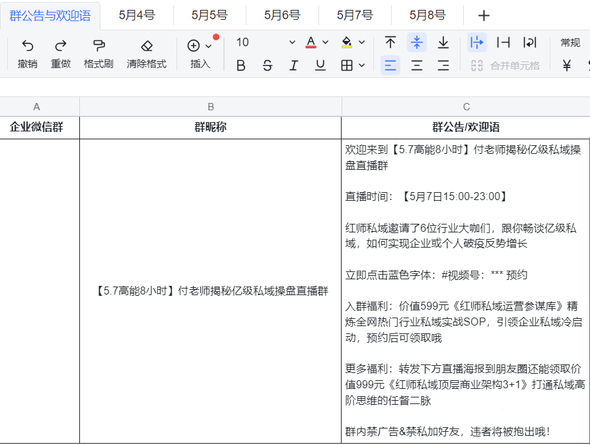Toggle Italic formatting

tap(293, 66)
